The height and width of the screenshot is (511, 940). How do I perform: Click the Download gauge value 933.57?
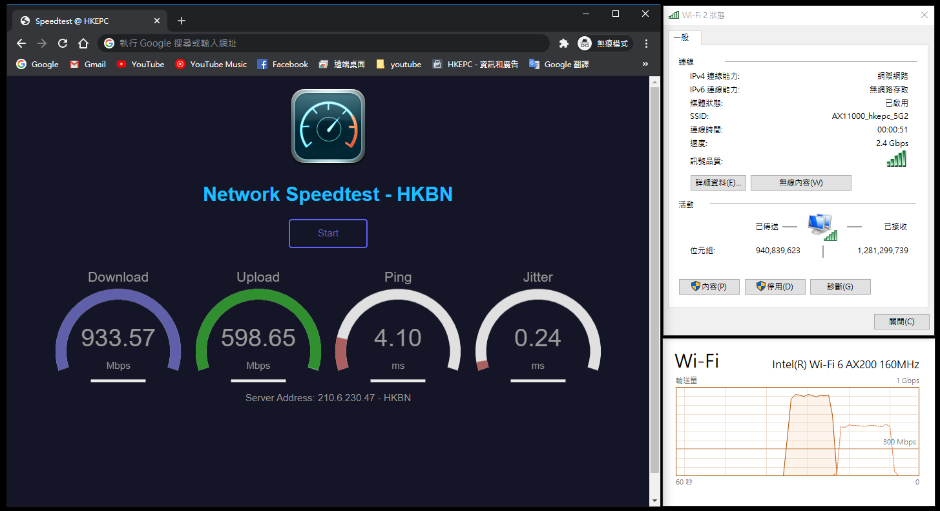[x=118, y=337]
